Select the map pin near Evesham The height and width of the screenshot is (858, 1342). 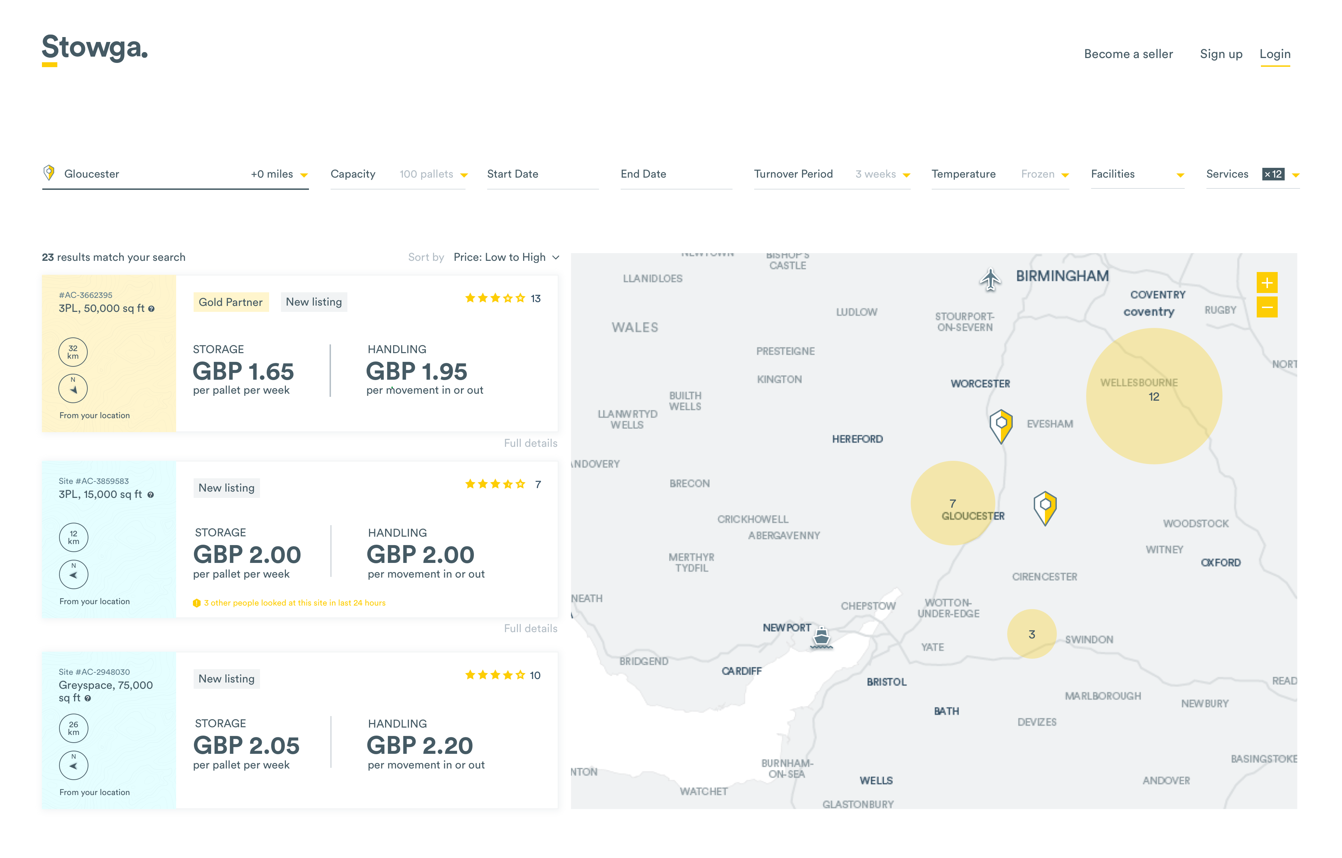(1001, 426)
